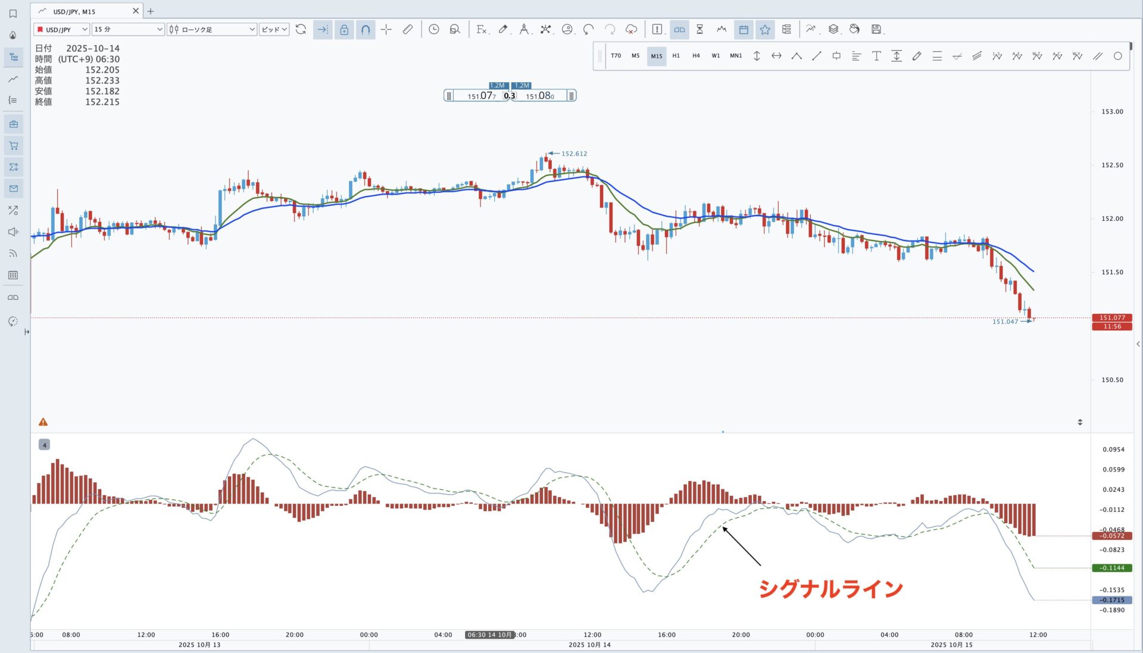Select the ruler measurement tool
The width and height of the screenshot is (1143, 653).
408,29
